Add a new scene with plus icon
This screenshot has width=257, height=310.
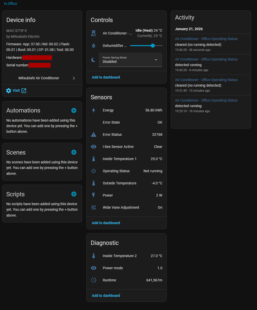(x=74, y=152)
